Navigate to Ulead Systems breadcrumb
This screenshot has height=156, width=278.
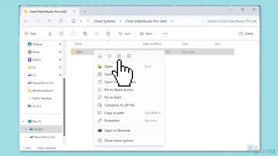[104, 21]
